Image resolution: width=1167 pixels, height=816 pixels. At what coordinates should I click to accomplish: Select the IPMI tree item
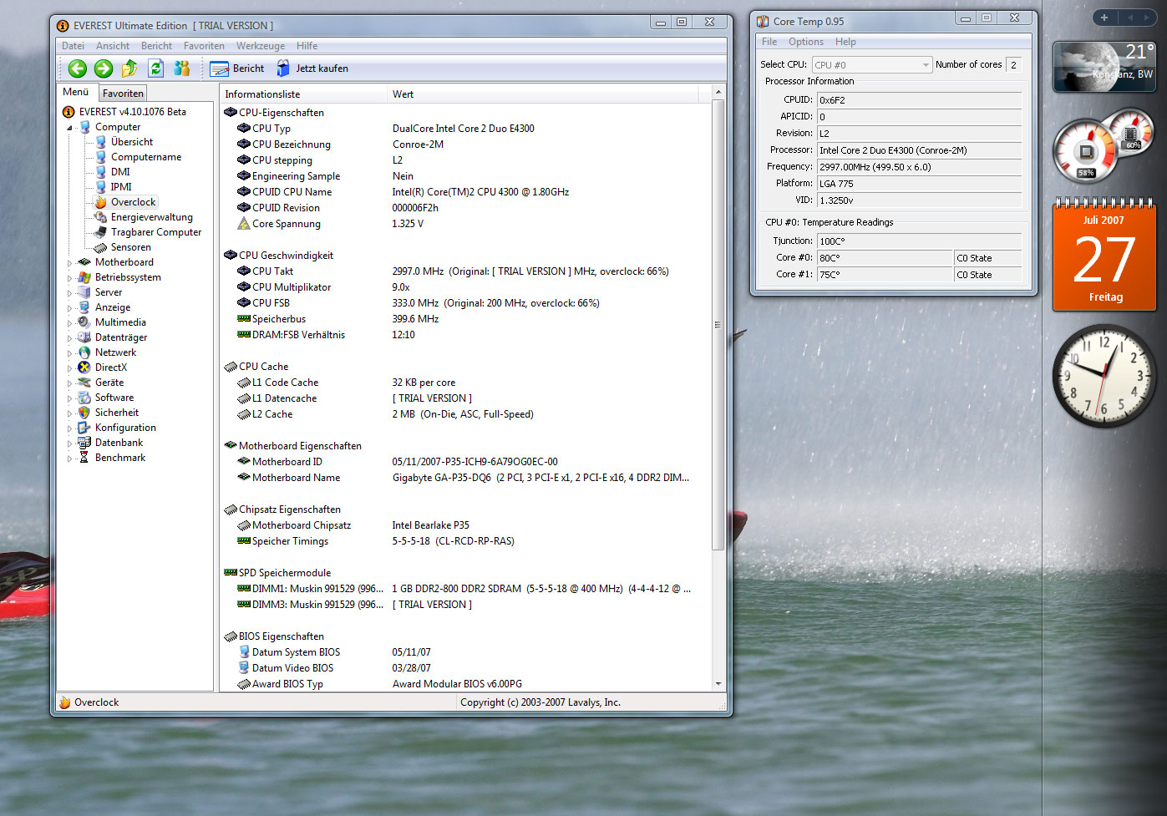coord(121,187)
